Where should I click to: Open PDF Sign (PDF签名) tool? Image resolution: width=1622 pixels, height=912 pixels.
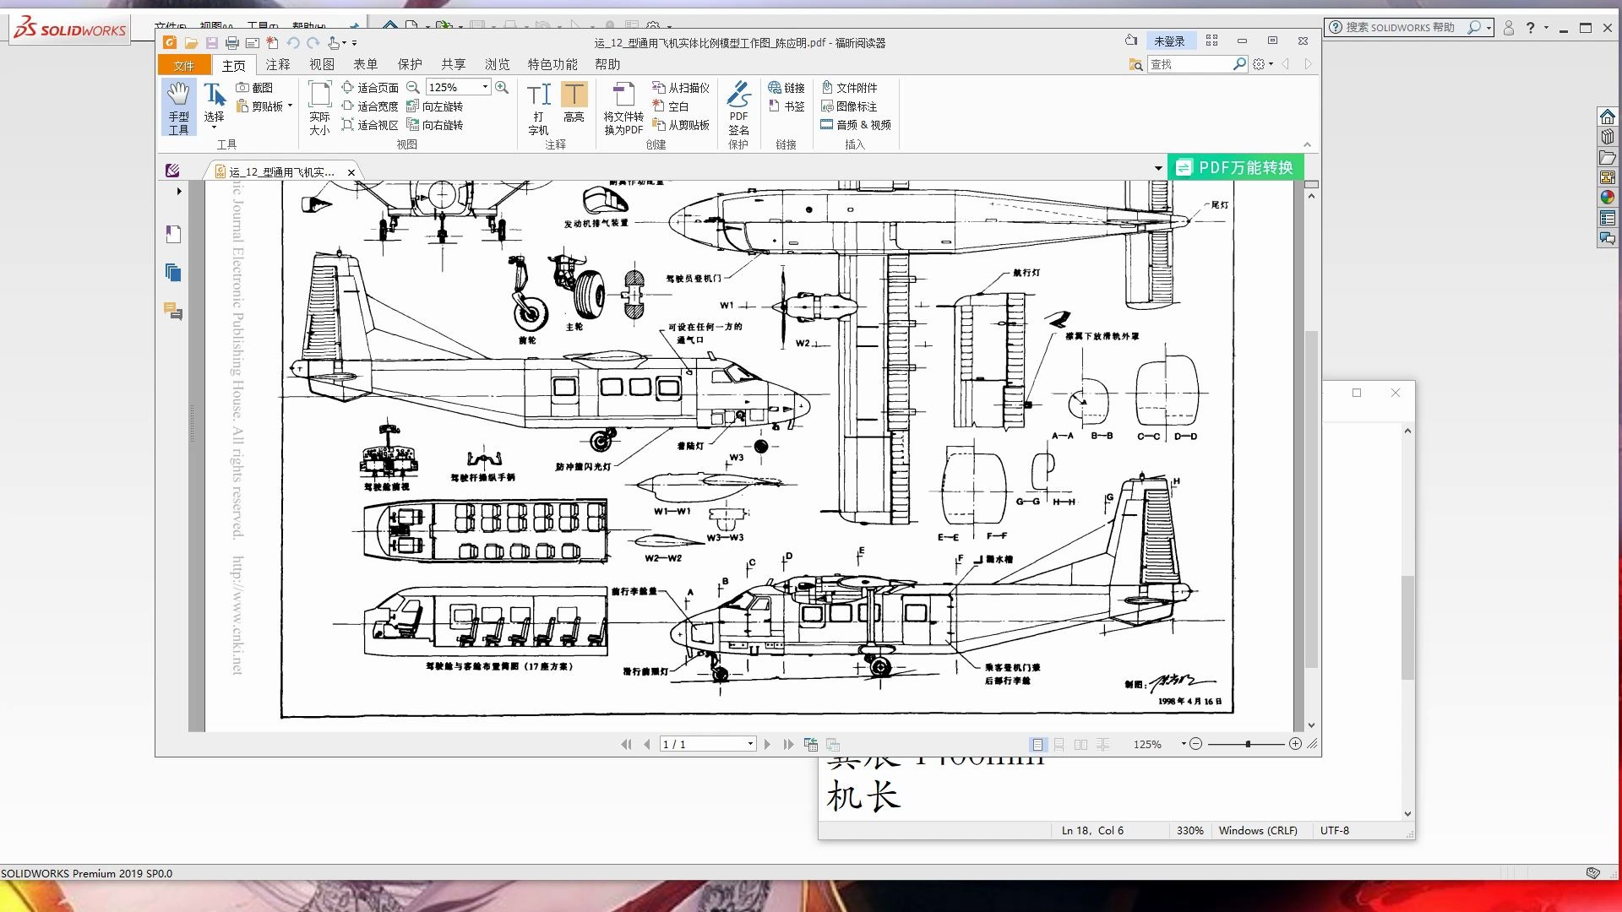coord(738,108)
